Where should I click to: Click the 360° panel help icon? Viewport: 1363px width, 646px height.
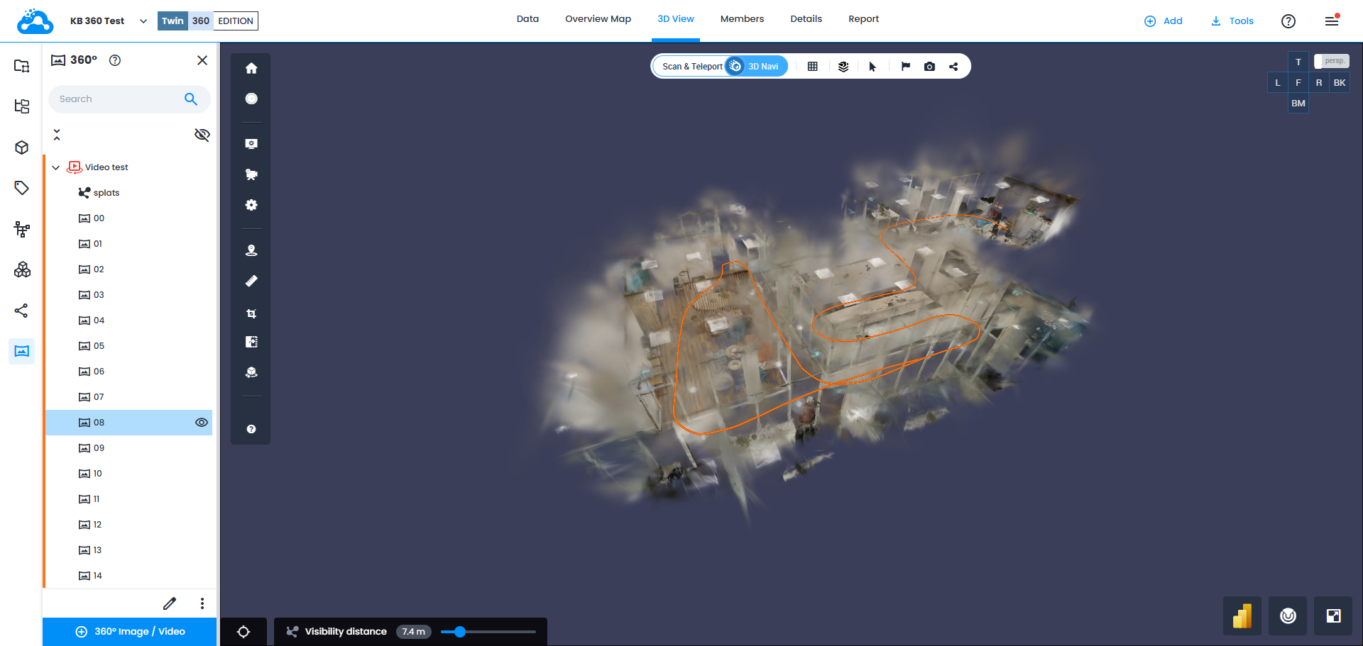coord(115,60)
